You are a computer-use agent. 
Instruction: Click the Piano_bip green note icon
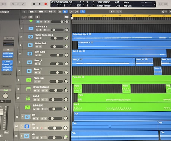tap(29, 80)
